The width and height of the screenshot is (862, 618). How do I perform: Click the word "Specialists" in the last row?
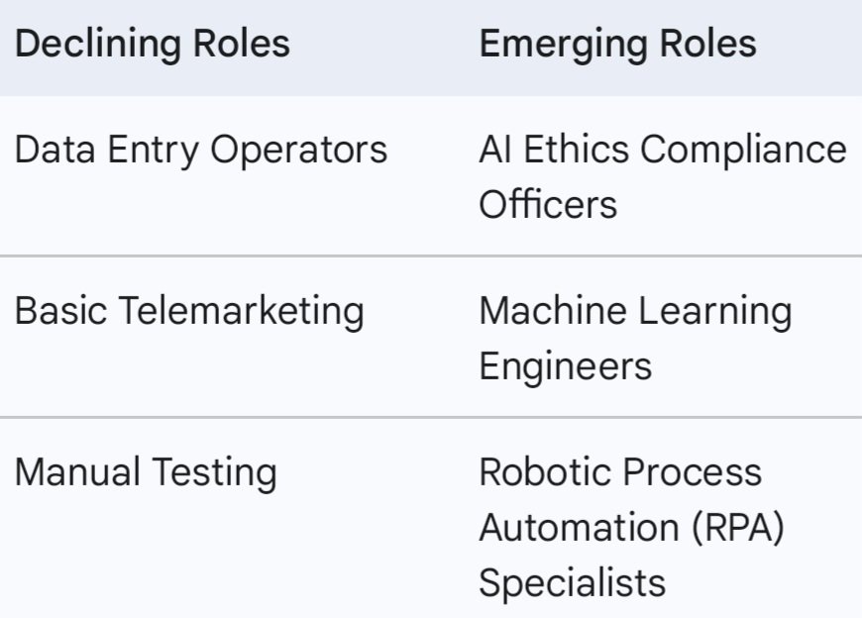[573, 582]
